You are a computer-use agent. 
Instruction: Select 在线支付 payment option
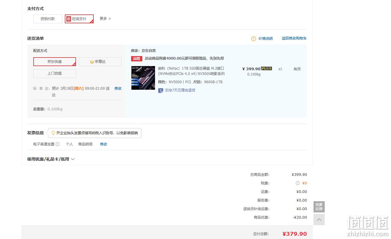coord(79,19)
